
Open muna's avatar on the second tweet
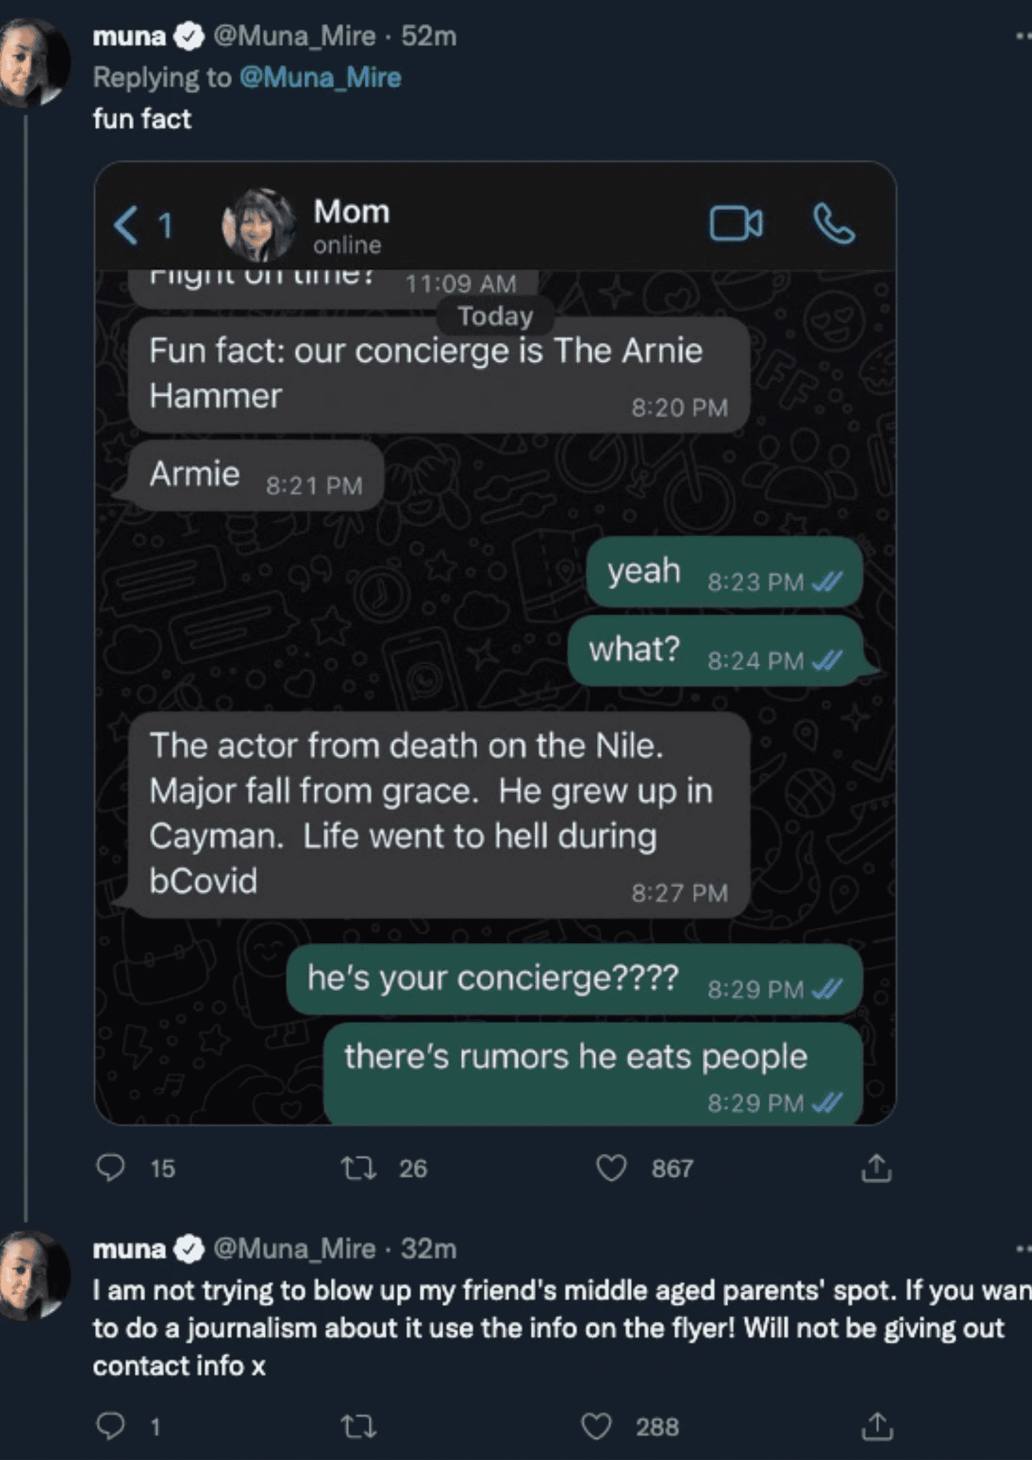[33, 1273]
